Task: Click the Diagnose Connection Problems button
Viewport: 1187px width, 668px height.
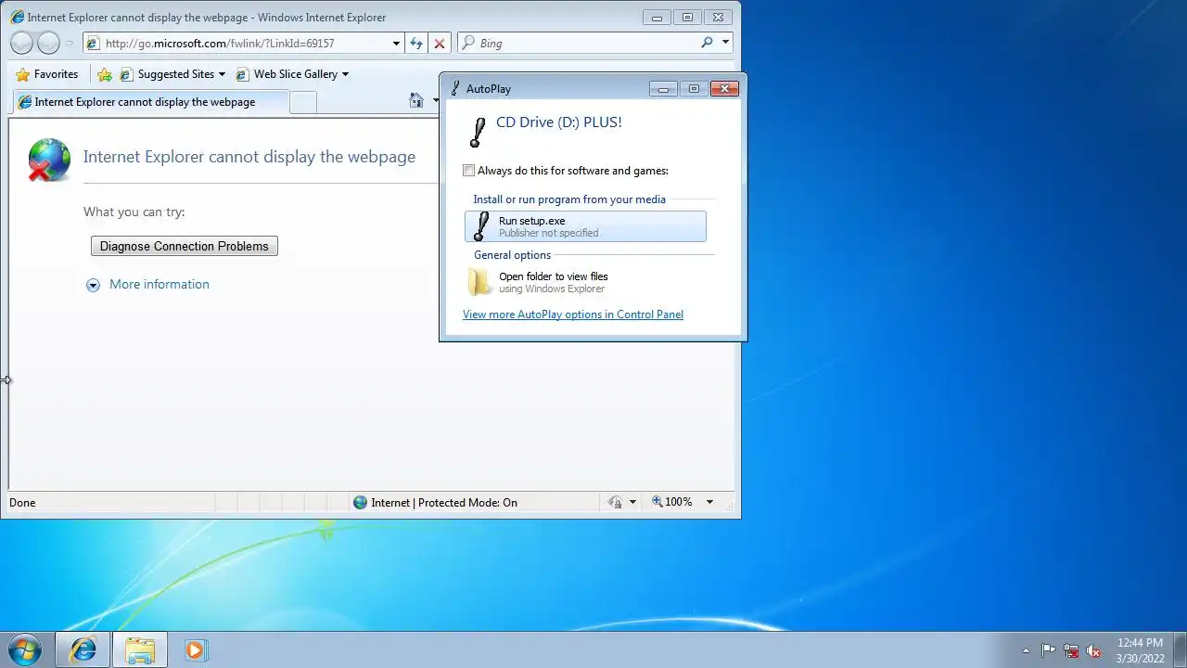Action: coord(185,246)
